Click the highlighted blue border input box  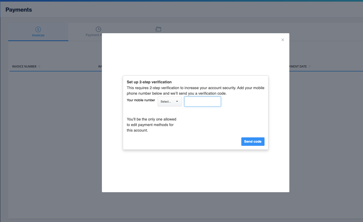click(x=202, y=102)
